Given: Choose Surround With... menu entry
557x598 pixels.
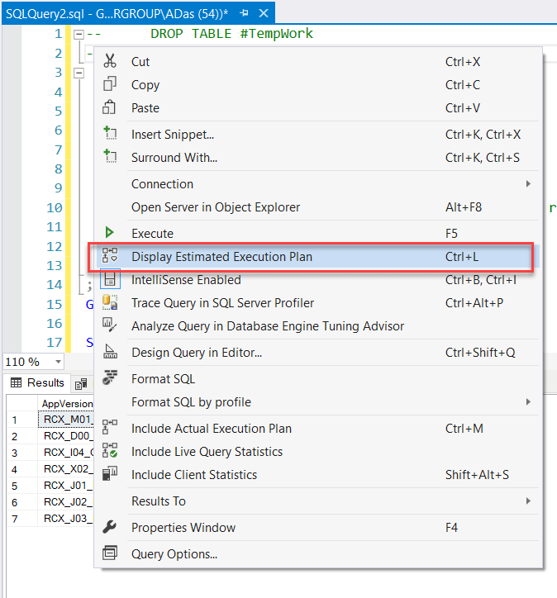Looking at the screenshot, I should (317, 158).
